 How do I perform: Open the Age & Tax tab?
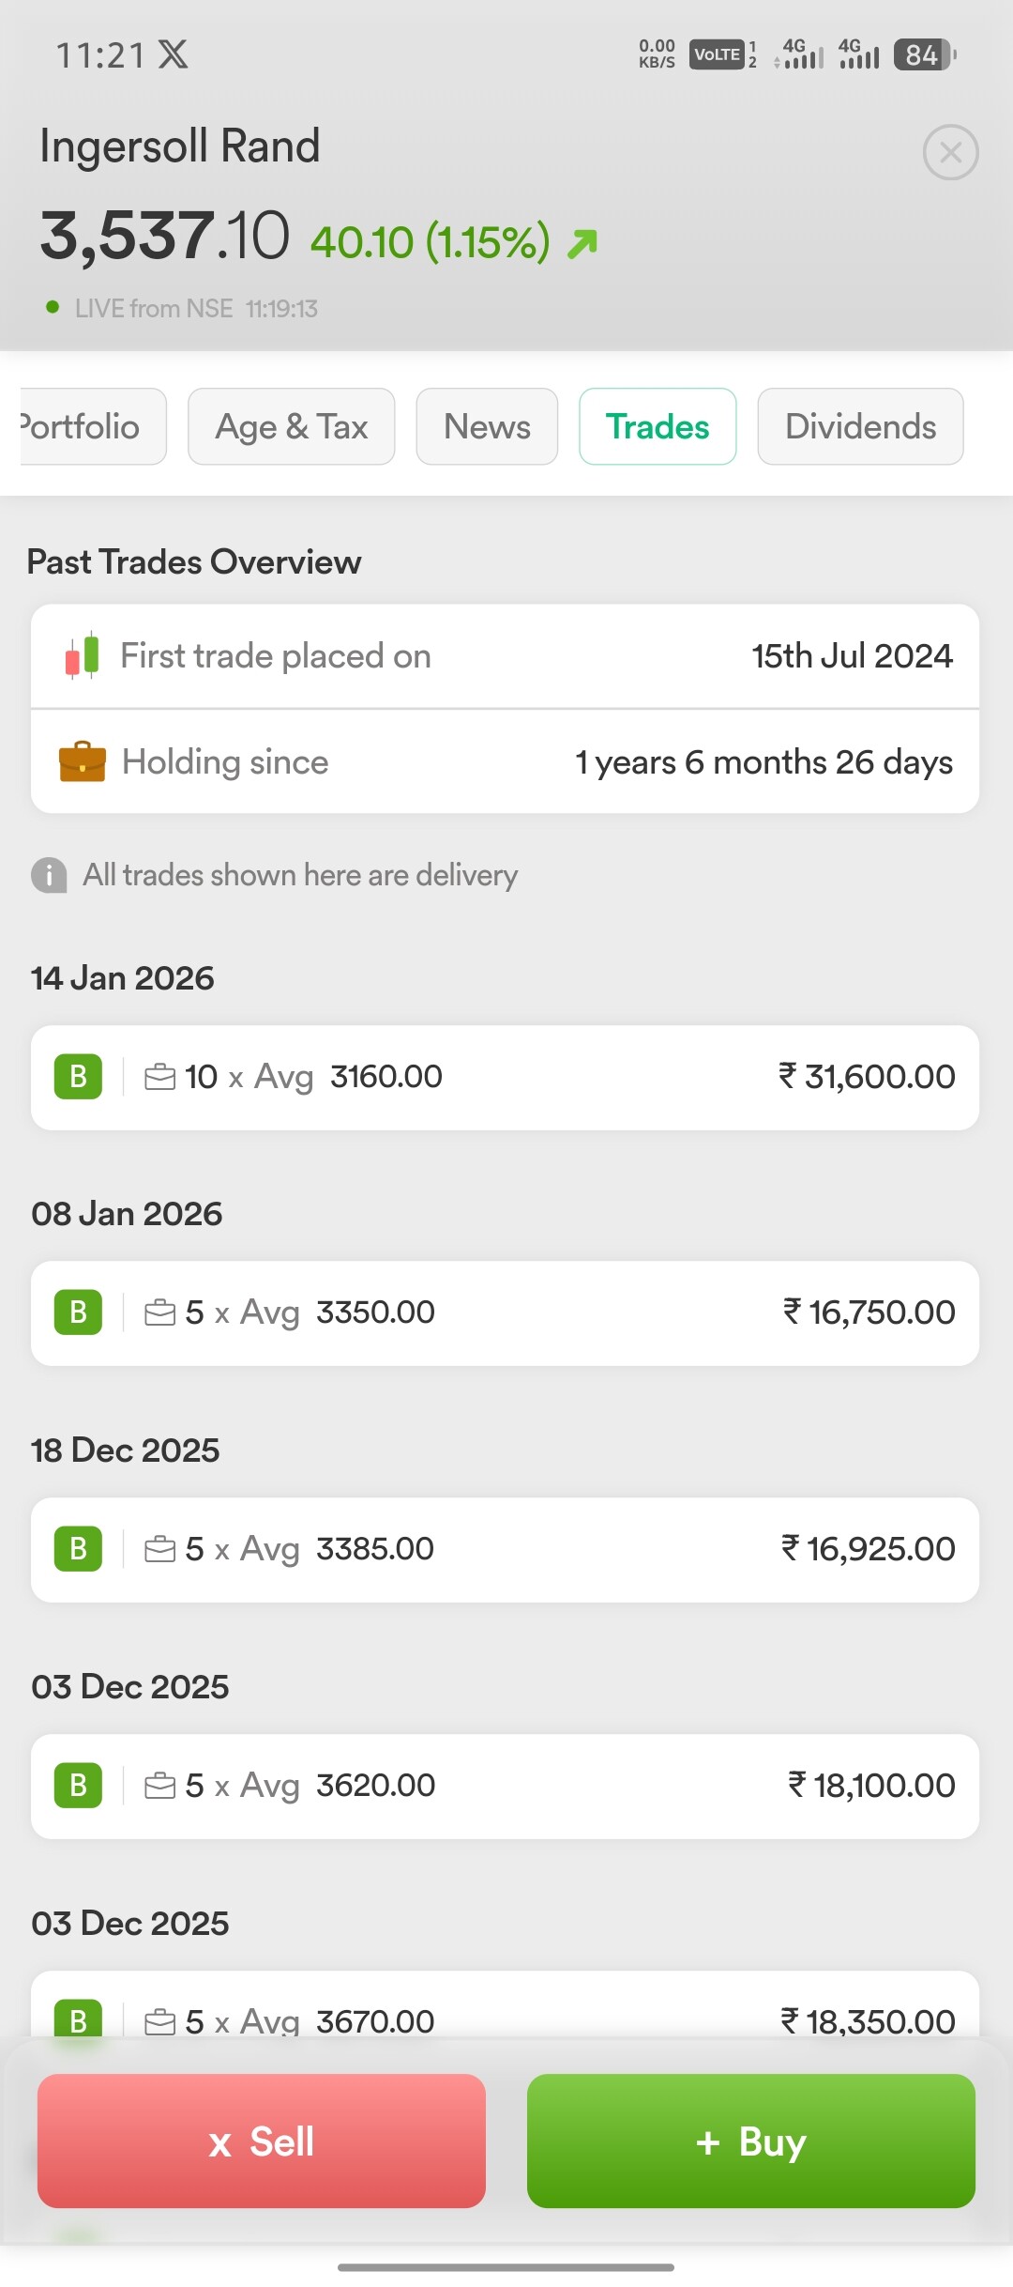(291, 427)
